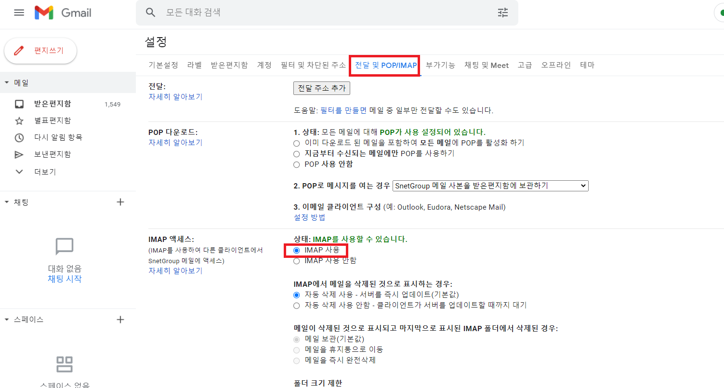The width and height of the screenshot is (724, 388).
Task: Select POP for 모든 메일 radio
Action: tap(297, 143)
